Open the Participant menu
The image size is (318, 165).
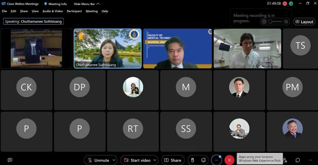pos(74,11)
